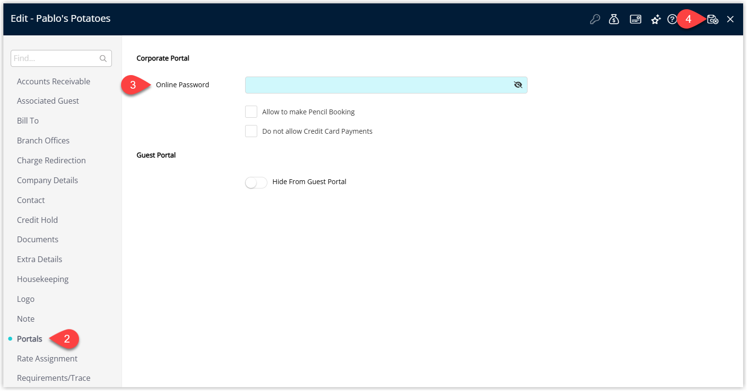The width and height of the screenshot is (747, 391).
Task: Open the money bag icon
Action: (614, 19)
